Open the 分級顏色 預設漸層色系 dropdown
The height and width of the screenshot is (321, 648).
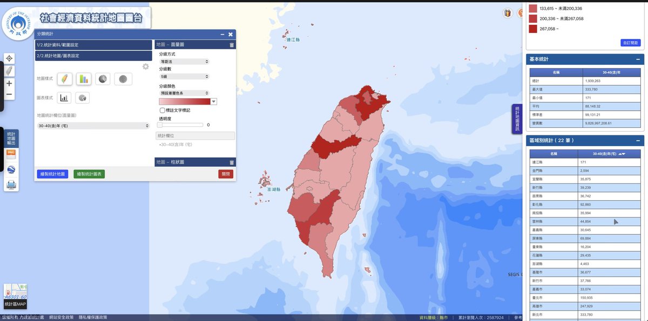click(x=184, y=93)
